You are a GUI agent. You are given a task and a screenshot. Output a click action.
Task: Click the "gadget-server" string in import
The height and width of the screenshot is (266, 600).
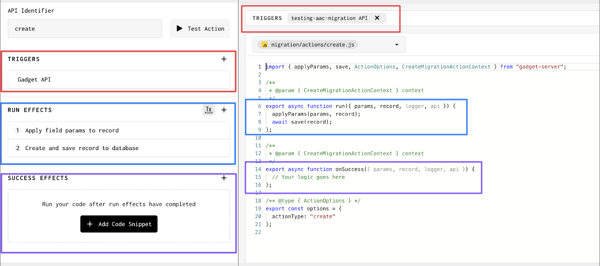tap(539, 67)
